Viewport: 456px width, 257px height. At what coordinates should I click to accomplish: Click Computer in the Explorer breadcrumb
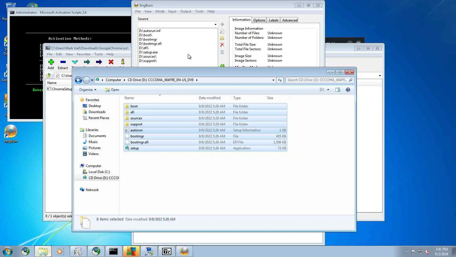(113, 80)
